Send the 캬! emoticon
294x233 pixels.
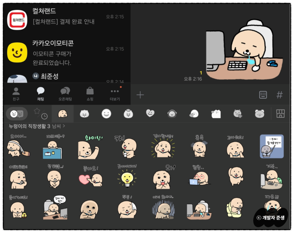(126, 147)
